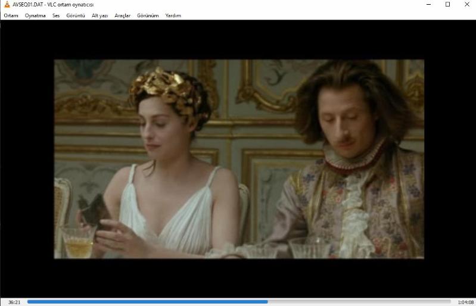Click the VLC cone icon in title bar
The image size is (476, 306).
[x=7, y=4]
